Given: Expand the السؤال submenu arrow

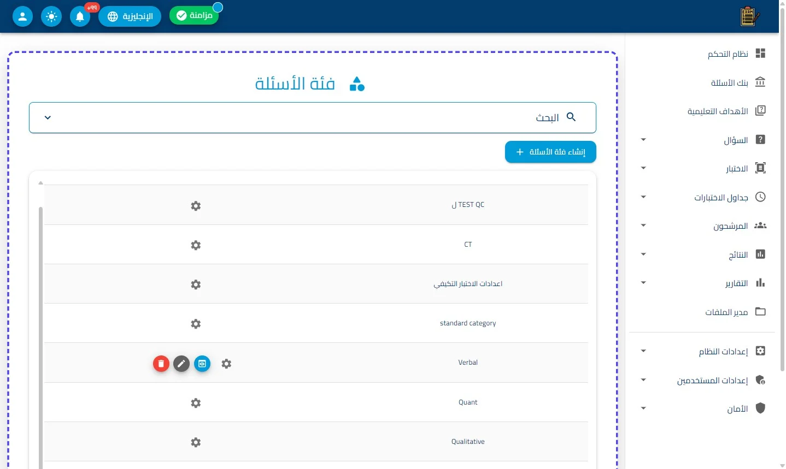Looking at the screenshot, I should [643, 140].
